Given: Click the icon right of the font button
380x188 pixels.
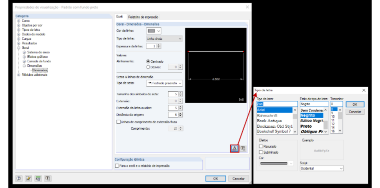Looking at the screenshot, I should point(243,148).
